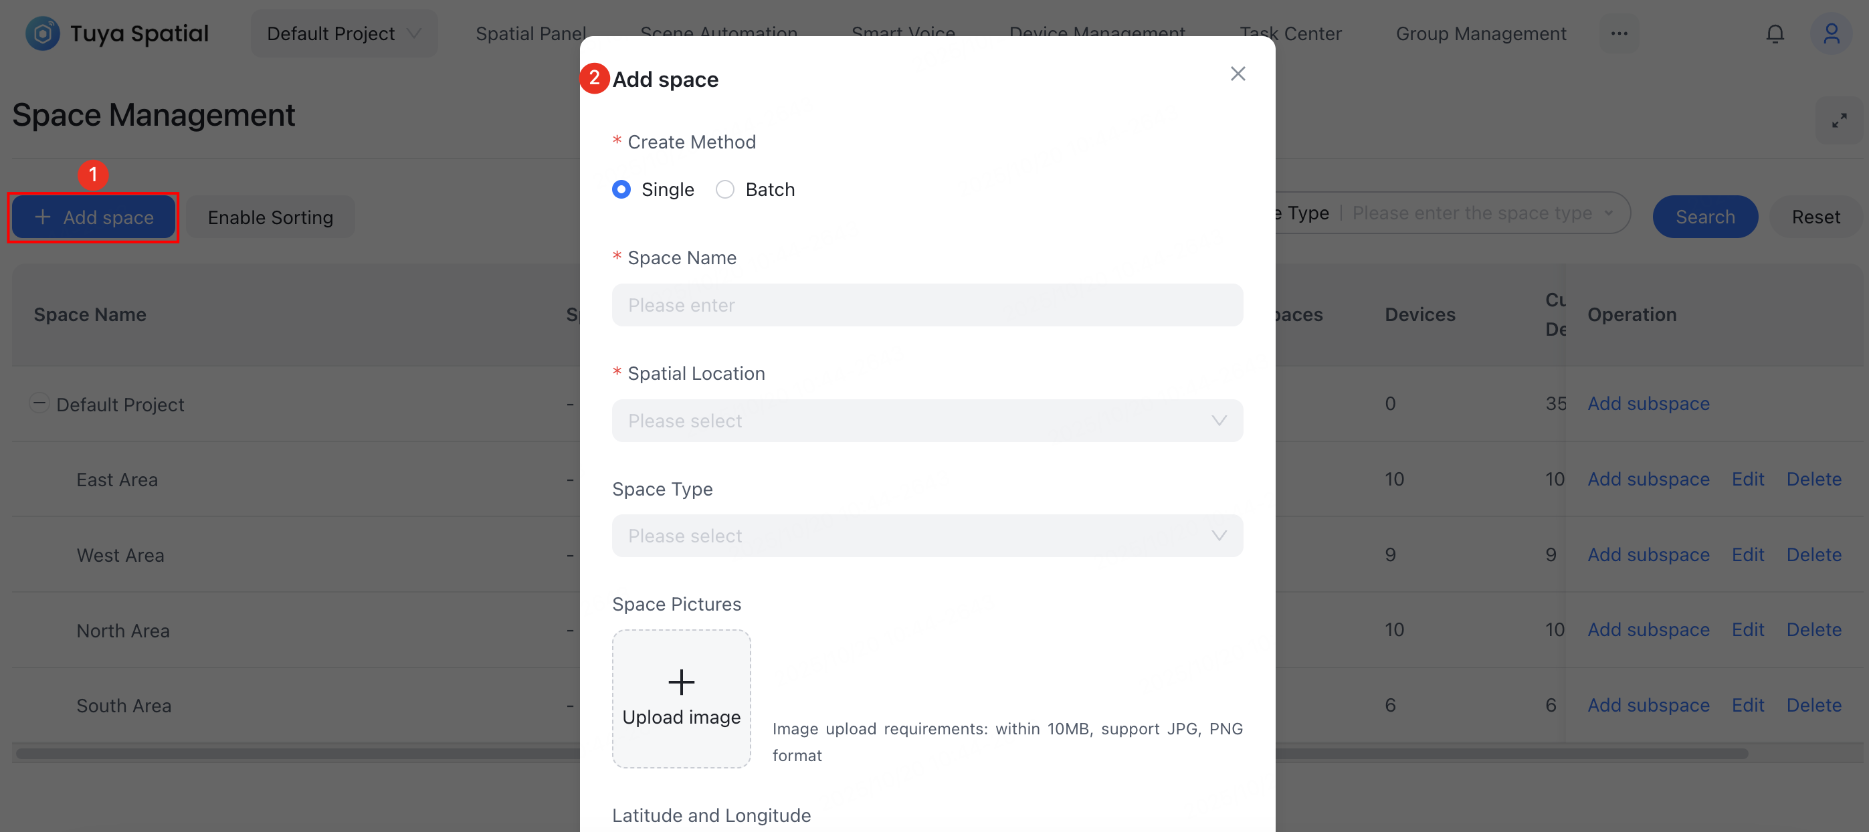Click the plus icon to upload image

tap(680, 682)
